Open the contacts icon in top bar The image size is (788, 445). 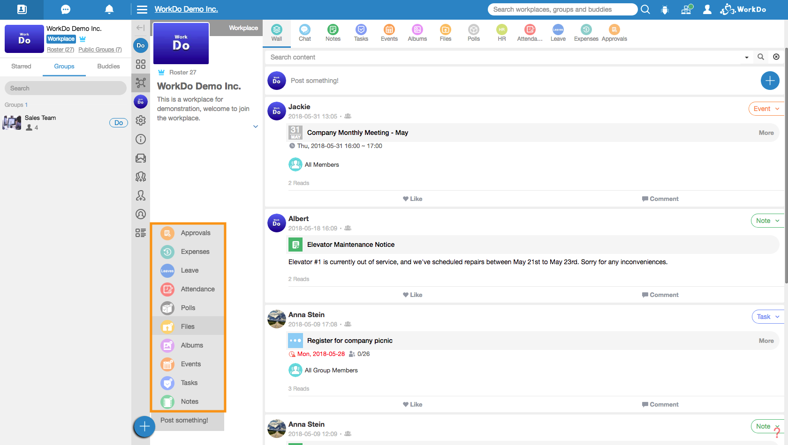click(22, 9)
